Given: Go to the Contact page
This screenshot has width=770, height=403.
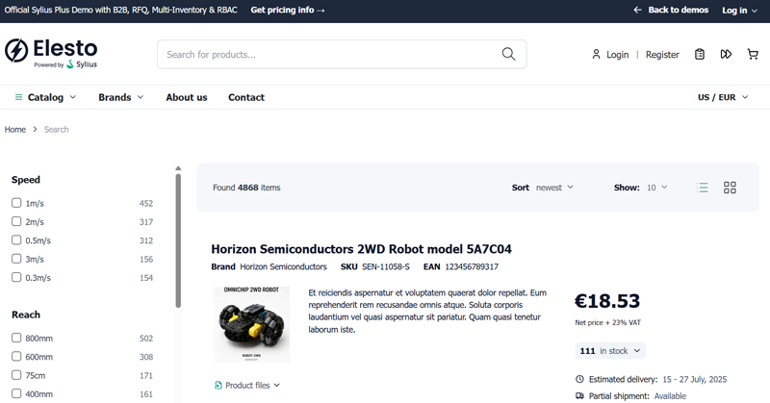Looking at the screenshot, I should (x=246, y=97).
